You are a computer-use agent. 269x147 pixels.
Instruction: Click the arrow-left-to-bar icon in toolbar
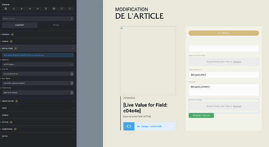click(x=38, y=9)
